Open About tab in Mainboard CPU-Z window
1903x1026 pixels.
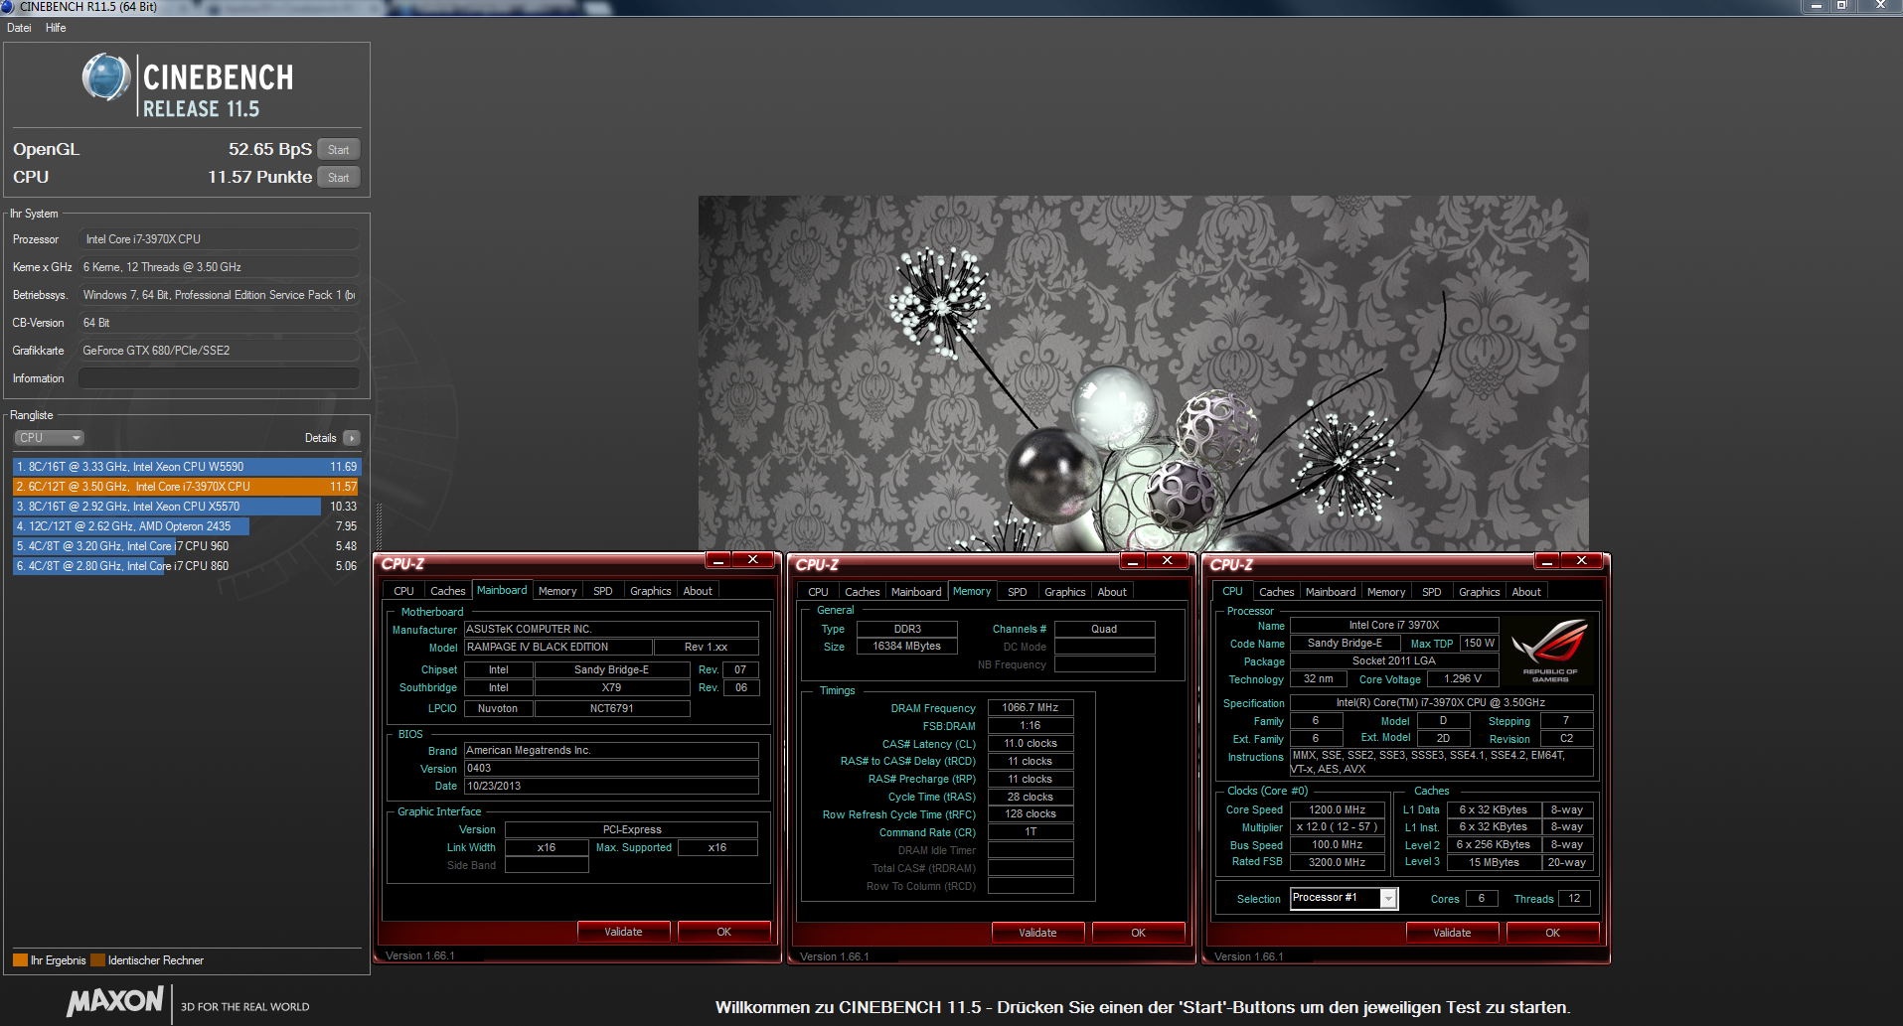(x=698, y=591)
